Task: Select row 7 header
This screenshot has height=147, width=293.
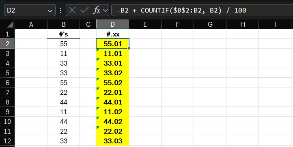Action: point(7,92)
